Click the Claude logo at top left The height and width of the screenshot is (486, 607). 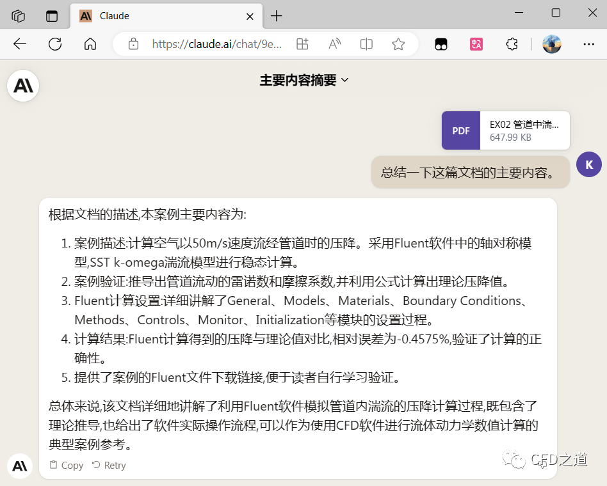pos(23,86)
